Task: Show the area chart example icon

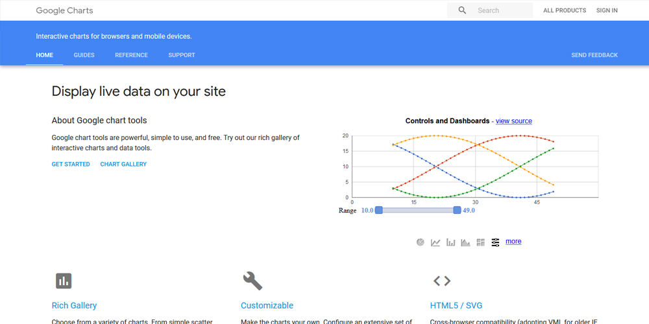Action: click(x=465, y=242)
